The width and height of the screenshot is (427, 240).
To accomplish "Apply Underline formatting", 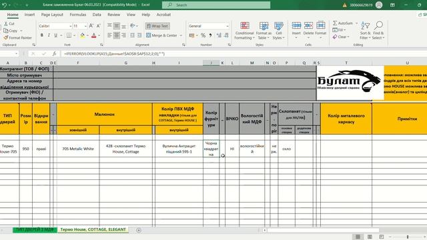I will click(x=56, y=35).
